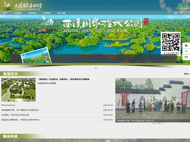The height and width of the screenshot is (142, 190).
Task: Click the back-to-top arrow icon
Action: tap(186, 57)
